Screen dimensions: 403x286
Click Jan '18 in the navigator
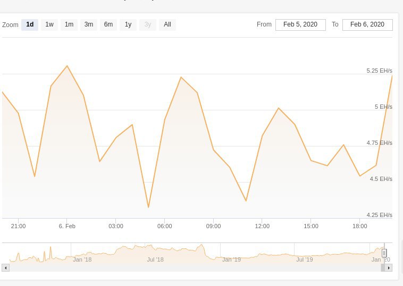pyautogui.click(x=82, y=259)
